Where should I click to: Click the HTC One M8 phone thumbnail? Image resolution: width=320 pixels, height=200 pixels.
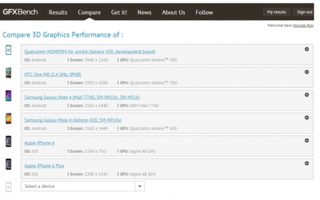pos(8,73)
